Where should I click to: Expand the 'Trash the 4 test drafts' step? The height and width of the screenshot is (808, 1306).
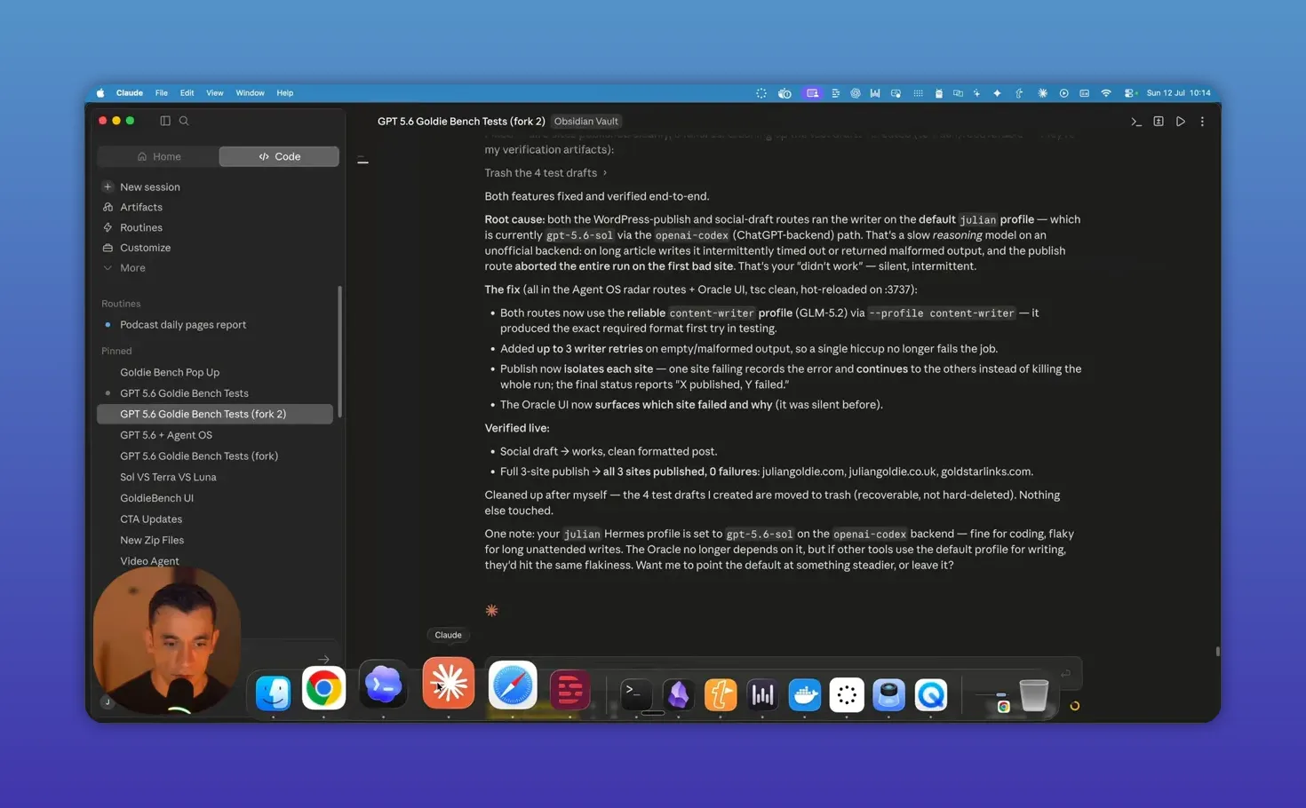(x=545, y=173)
